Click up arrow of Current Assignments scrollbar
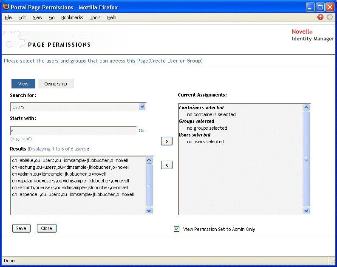337x267 pixels. [306, 107]
